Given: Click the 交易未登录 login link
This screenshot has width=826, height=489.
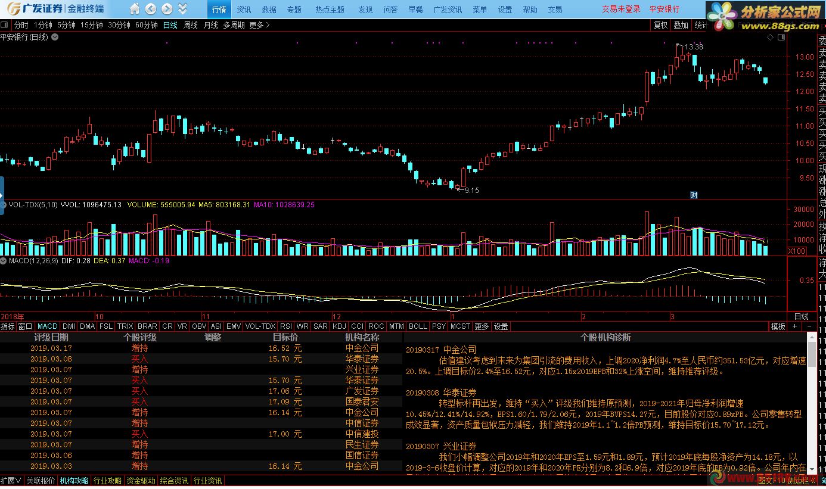Looking at the screenshot, I should coord(621,9).
